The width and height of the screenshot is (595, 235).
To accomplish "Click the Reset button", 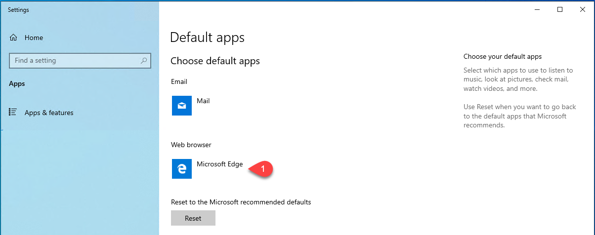I will click(x=193, y=218).
